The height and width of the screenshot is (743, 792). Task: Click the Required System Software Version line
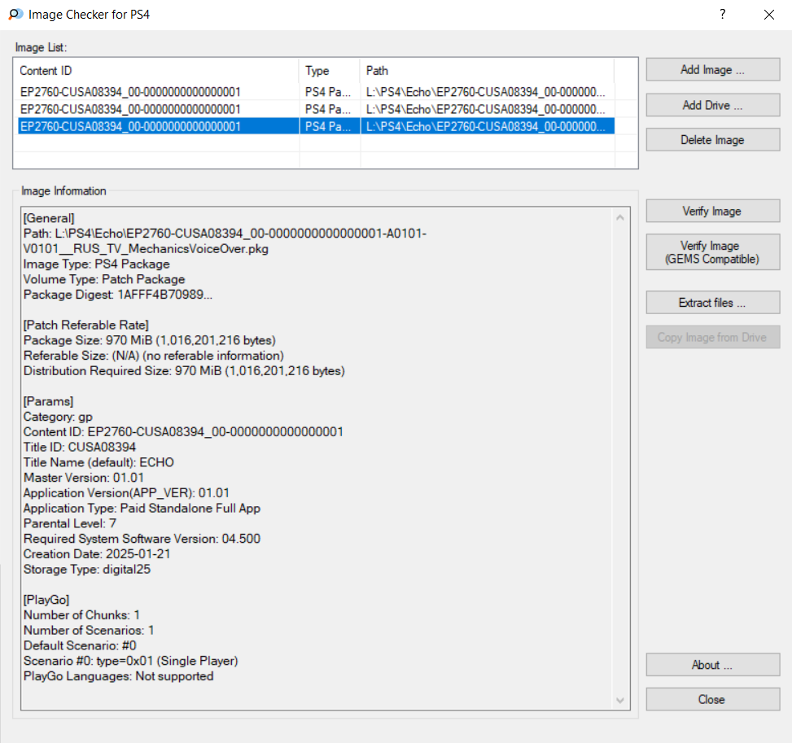tap(142, 539)
